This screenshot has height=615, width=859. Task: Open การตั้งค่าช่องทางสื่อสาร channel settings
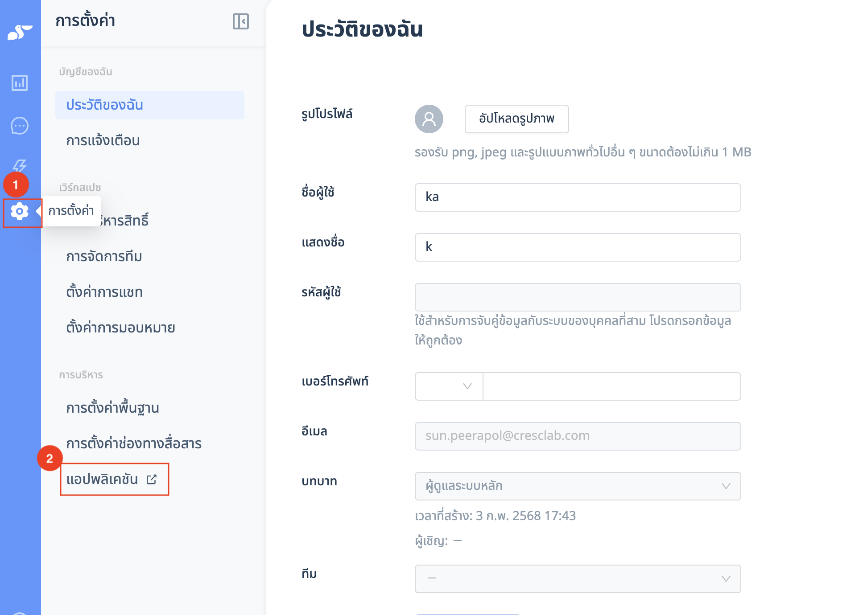[134, 444]
